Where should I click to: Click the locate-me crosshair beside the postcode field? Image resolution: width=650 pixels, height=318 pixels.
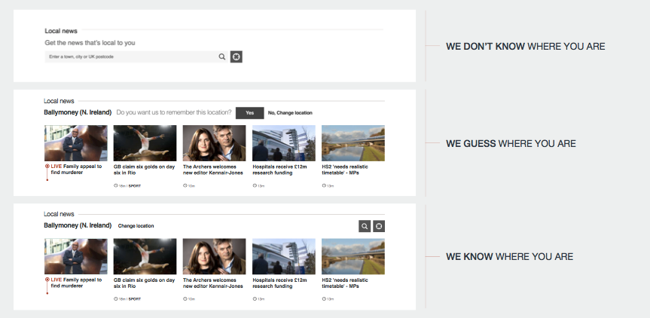point(237,57)
